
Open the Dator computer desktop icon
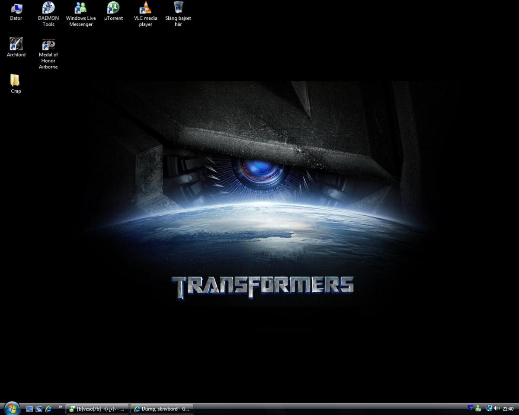click(x=16, y=12)
